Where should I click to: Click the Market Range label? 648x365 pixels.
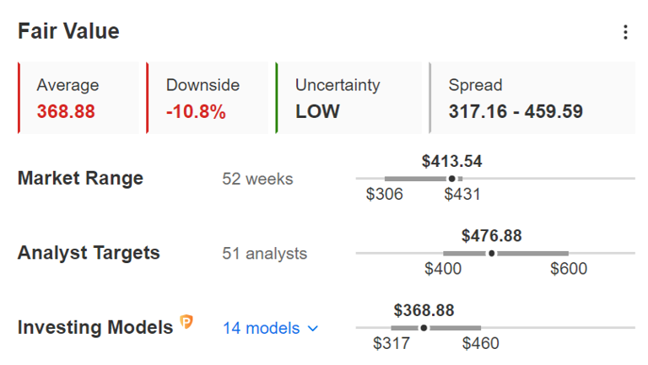pyautogui.click(x=80, y=179)
